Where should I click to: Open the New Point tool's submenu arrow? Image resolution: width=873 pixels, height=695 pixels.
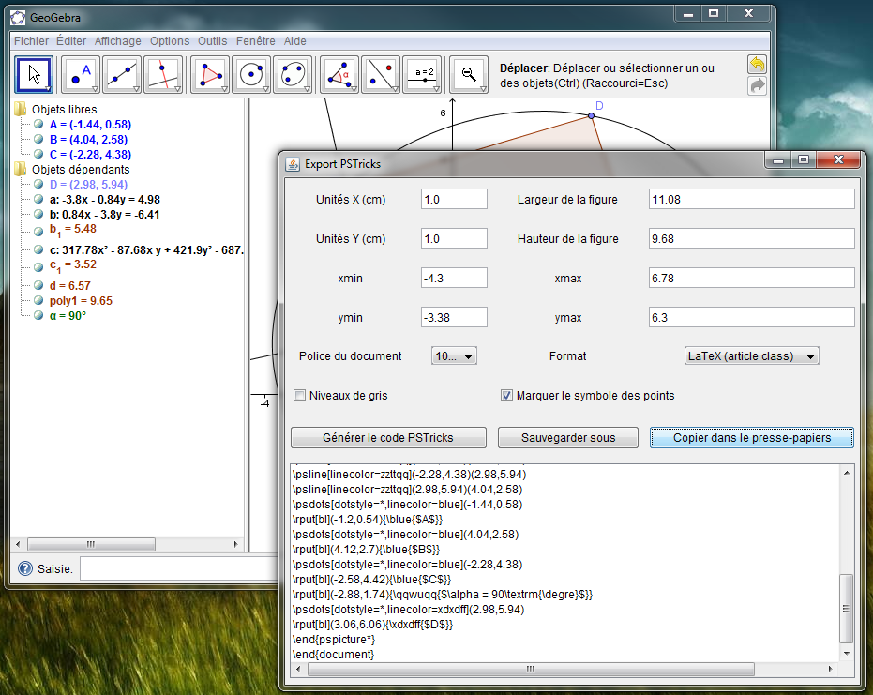click(x=96, y=89)
